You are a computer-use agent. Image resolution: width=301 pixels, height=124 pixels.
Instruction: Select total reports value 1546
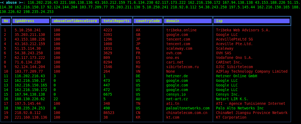tap(108, 67)
